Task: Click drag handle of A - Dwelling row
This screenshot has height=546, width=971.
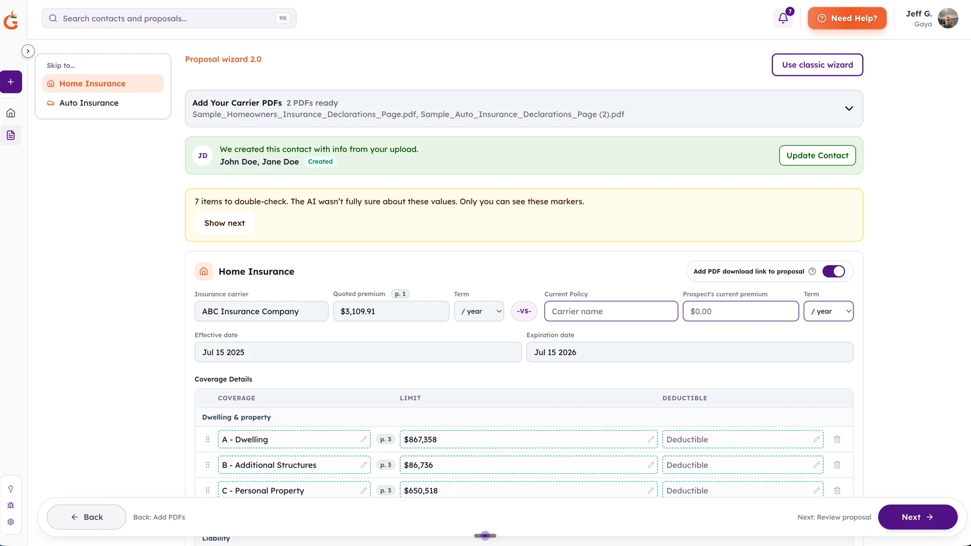Action: [208, 439]
